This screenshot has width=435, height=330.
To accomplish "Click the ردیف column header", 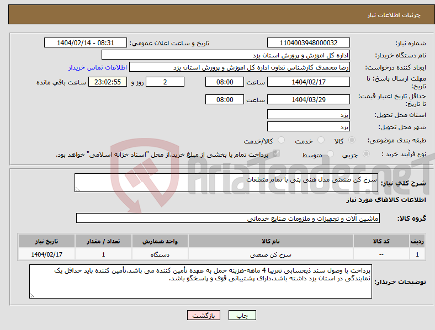I will pos(417,241).
